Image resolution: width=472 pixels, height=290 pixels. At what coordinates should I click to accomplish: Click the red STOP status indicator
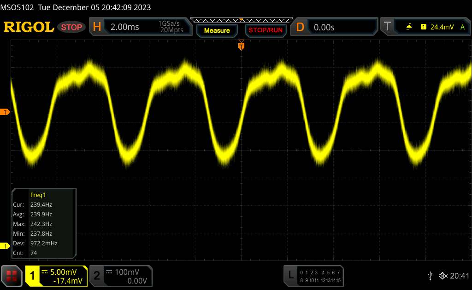tap(72, 27)
